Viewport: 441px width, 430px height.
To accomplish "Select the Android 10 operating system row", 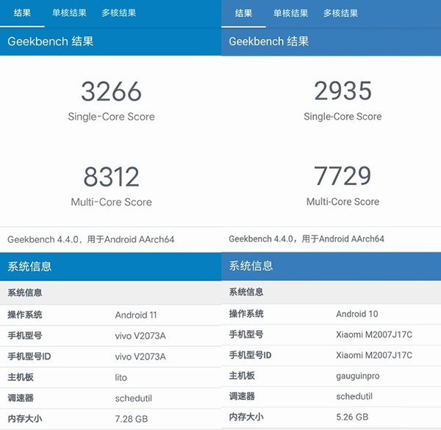I will point(331,314).
